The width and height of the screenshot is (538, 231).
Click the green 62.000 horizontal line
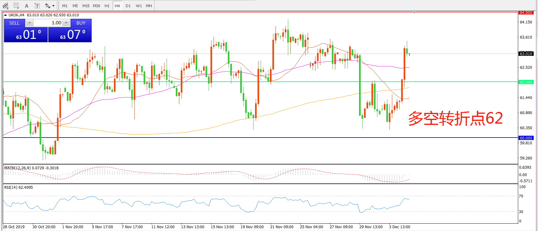pyautogui.click(x=217, y=82)
